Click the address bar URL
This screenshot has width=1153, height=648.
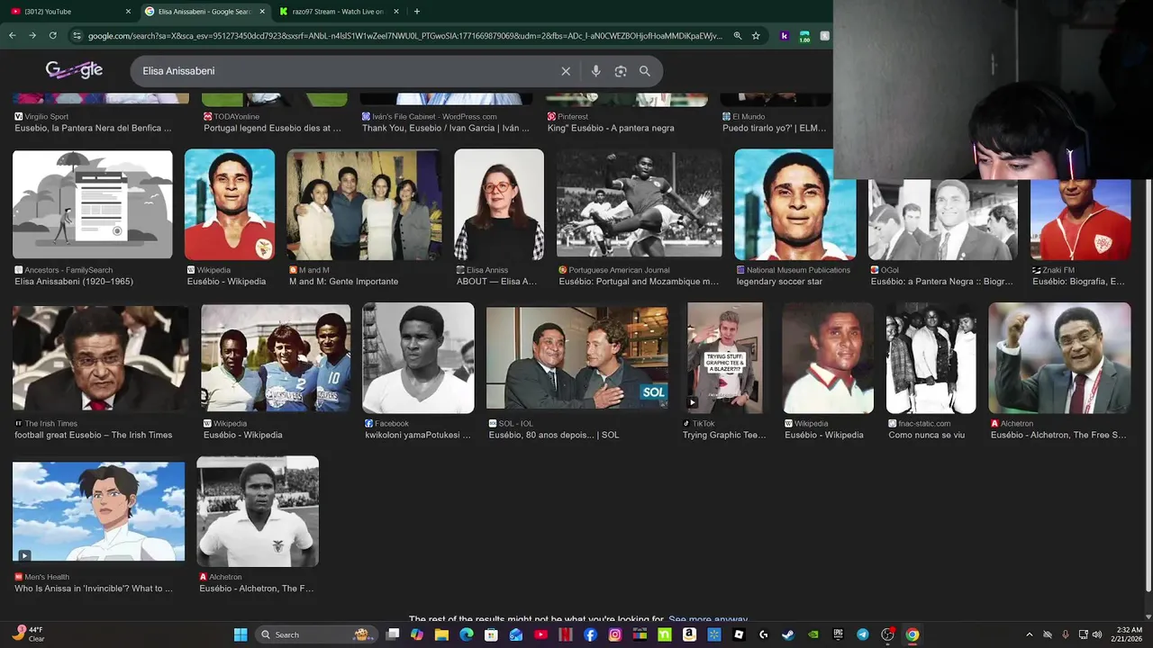click(405, 36)
